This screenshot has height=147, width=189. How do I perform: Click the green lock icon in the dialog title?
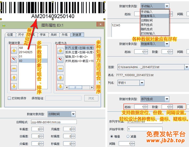coord(4,25)
